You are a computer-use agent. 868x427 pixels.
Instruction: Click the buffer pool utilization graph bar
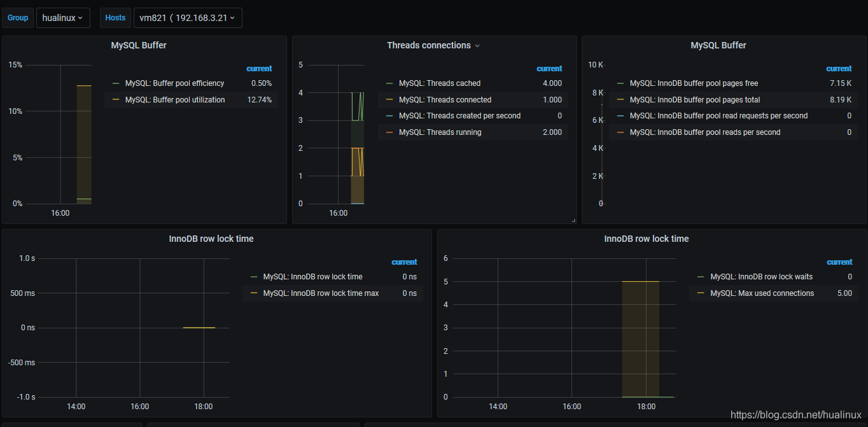click(84, 144)
